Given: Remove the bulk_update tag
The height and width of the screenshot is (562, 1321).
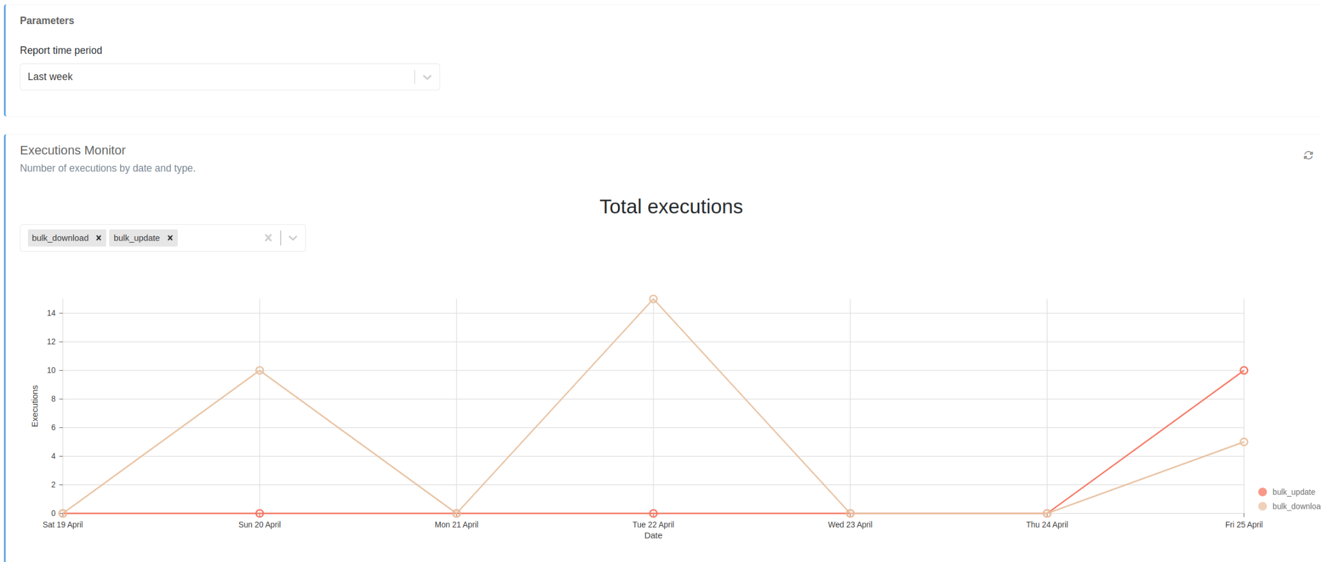Looking at the screenshot, I should coord(170,238).
